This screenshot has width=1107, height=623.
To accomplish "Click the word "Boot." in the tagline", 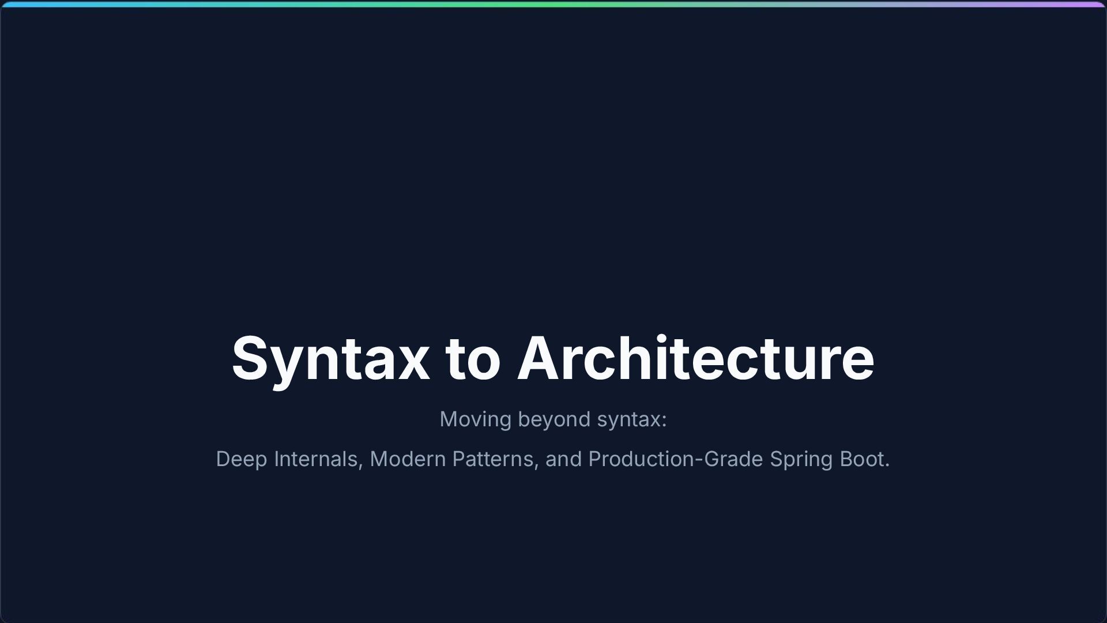I will 864,459.
